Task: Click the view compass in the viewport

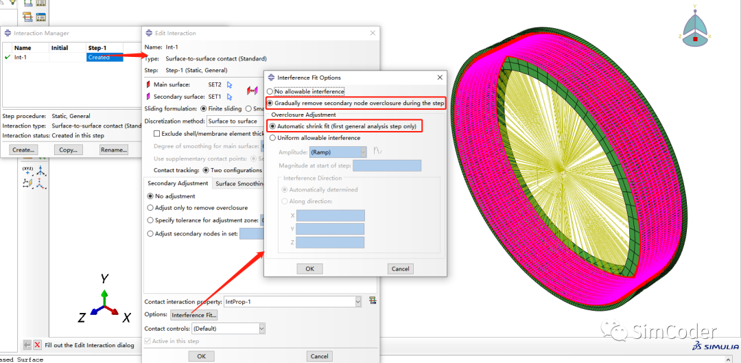Action: tap(695, 30)
